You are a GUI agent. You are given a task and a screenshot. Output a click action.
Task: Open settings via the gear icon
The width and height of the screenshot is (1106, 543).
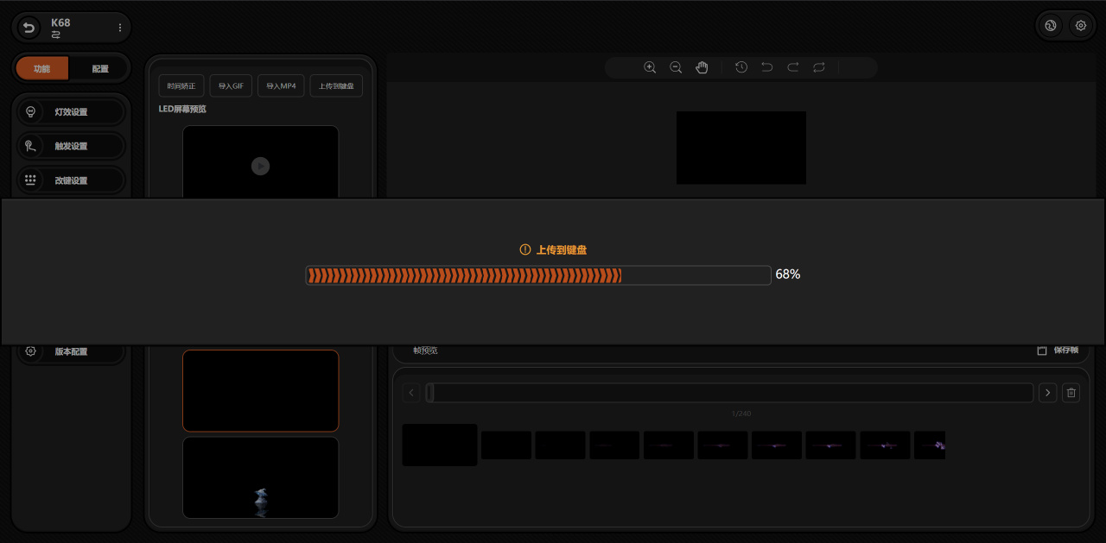[1080, 26]
